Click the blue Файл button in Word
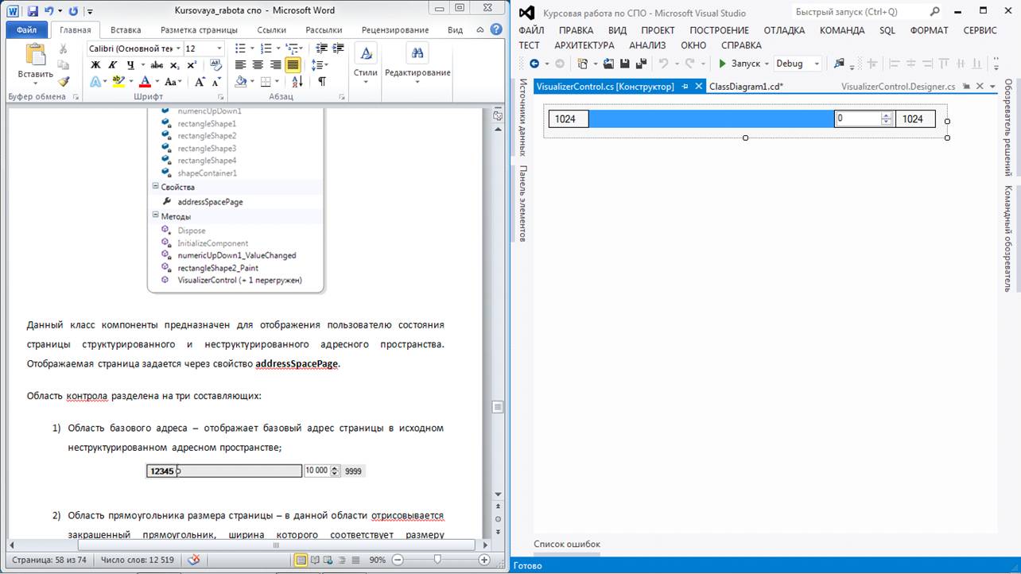Screen dimensions: 1021x574 point(26,30)
